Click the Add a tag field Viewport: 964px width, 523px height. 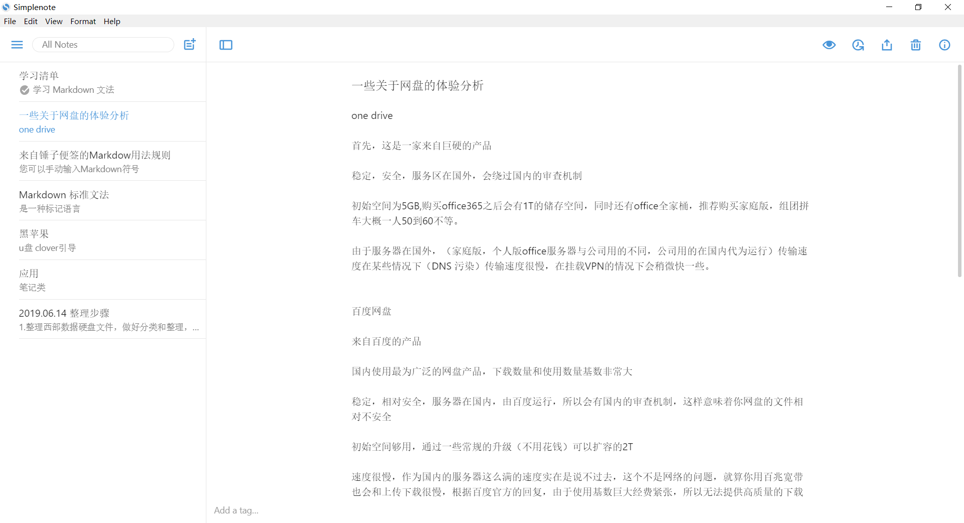pyautogui.click(x=236, y=510)
